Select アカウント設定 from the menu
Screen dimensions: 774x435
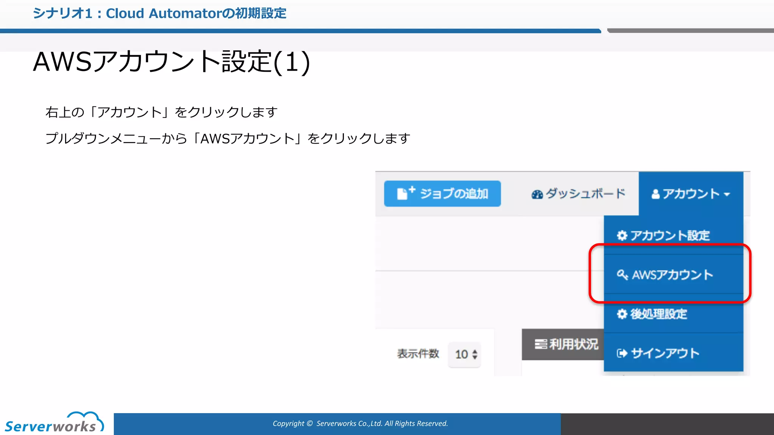point(673,235)
